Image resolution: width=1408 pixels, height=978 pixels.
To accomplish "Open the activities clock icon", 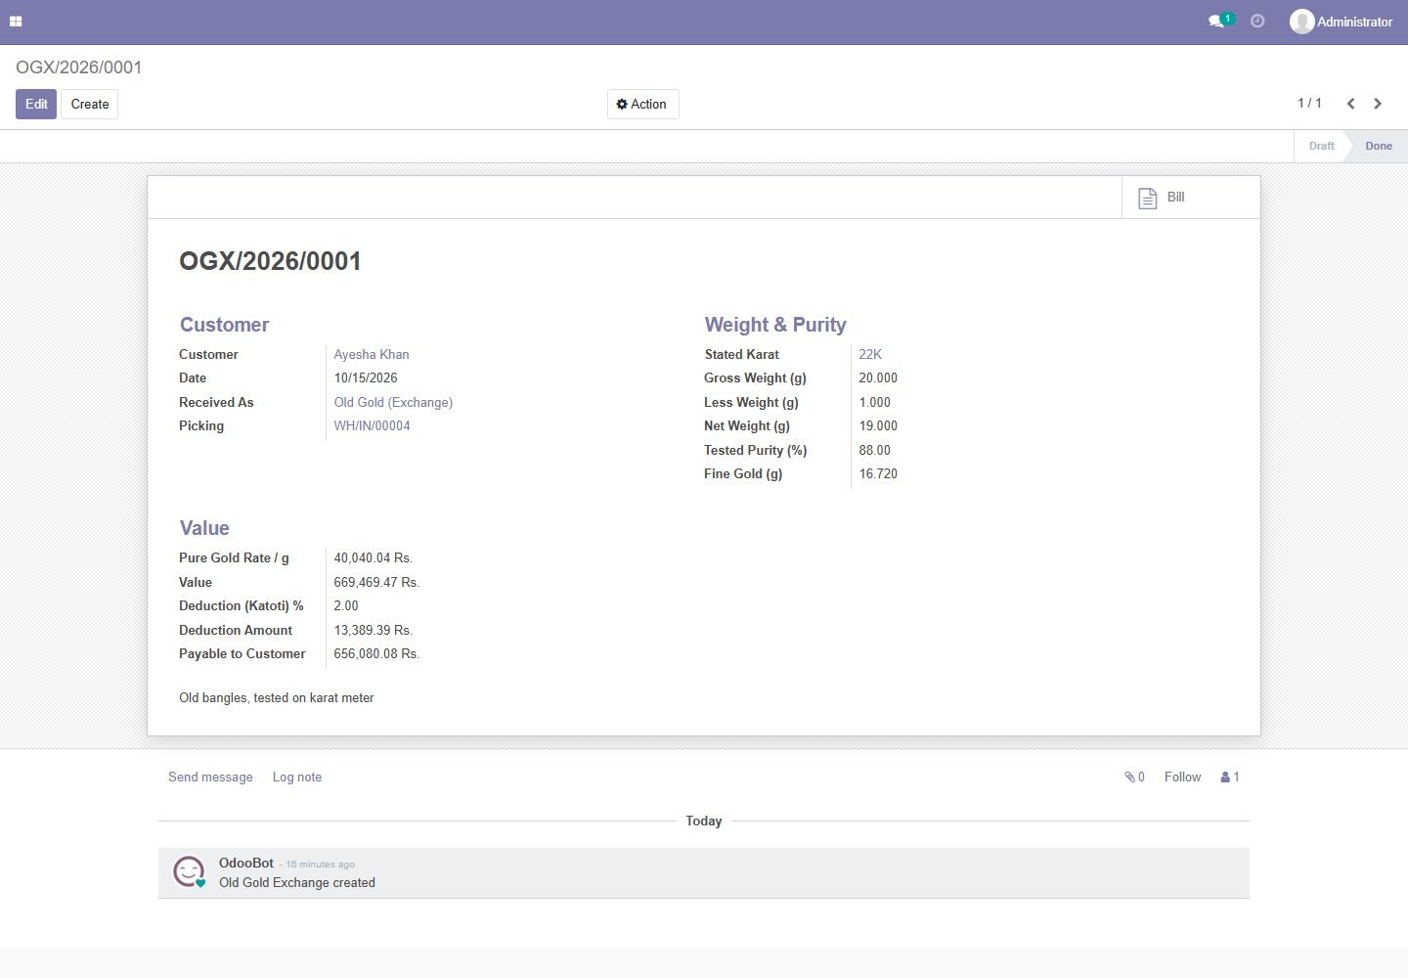I will click(x=1257, y=21).
